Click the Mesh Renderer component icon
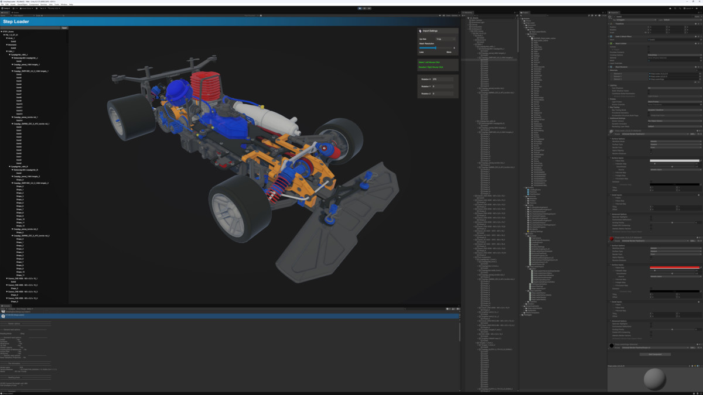Viewport: 703px width, 395px height. tap(611, 67)
